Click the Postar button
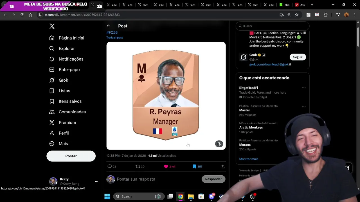The height and width of the screenshot is (202, 360). pos(71,156)
